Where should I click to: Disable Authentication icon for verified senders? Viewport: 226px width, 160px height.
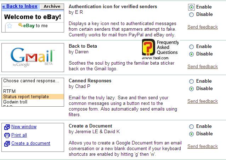click(192, 15)
